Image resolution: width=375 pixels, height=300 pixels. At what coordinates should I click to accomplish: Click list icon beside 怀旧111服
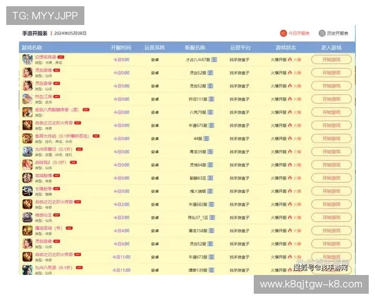(x=211, y=99)
